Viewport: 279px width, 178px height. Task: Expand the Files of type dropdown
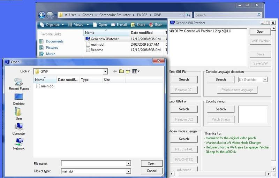click(128, 171)
